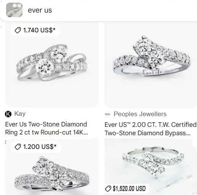Viewport: 197px width, 195px height.
Task: Open 'Ever US 2.00 CT. T.W. Certified' title
Action: tap(151, 129)
